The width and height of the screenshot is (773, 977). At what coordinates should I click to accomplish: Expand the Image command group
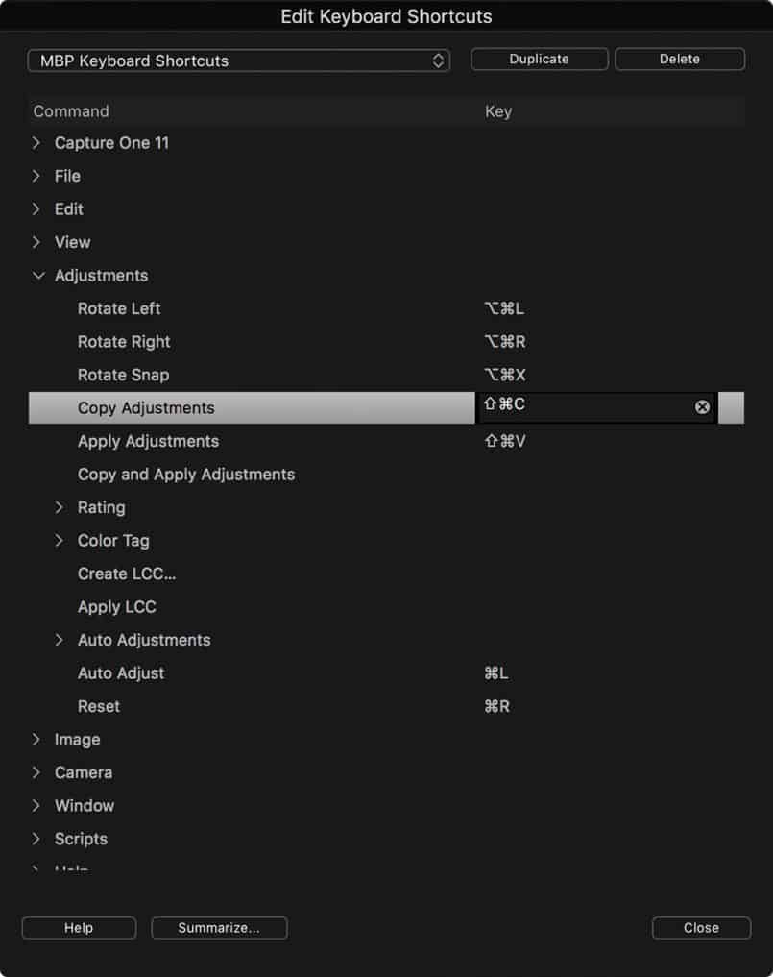[36, 739]
